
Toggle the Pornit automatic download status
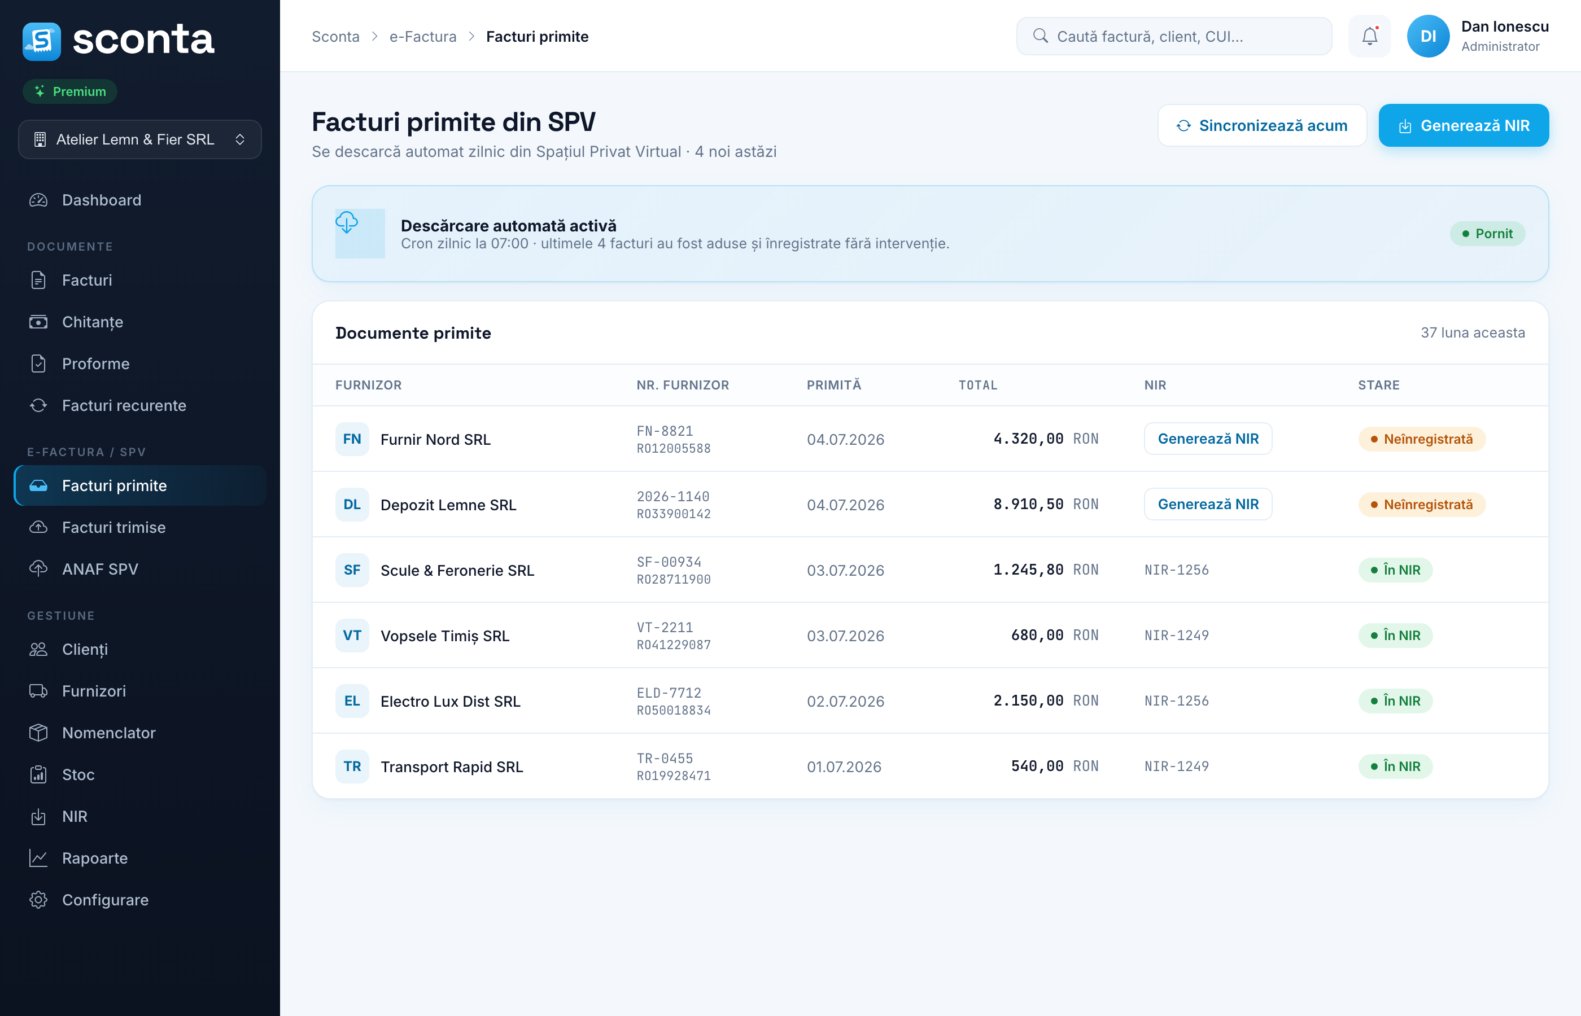pos(1487,234)
